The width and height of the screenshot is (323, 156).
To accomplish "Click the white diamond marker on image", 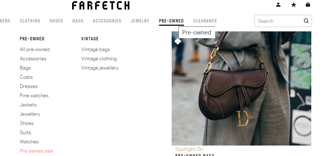I will pyautogui.click(x=178, y=41).
